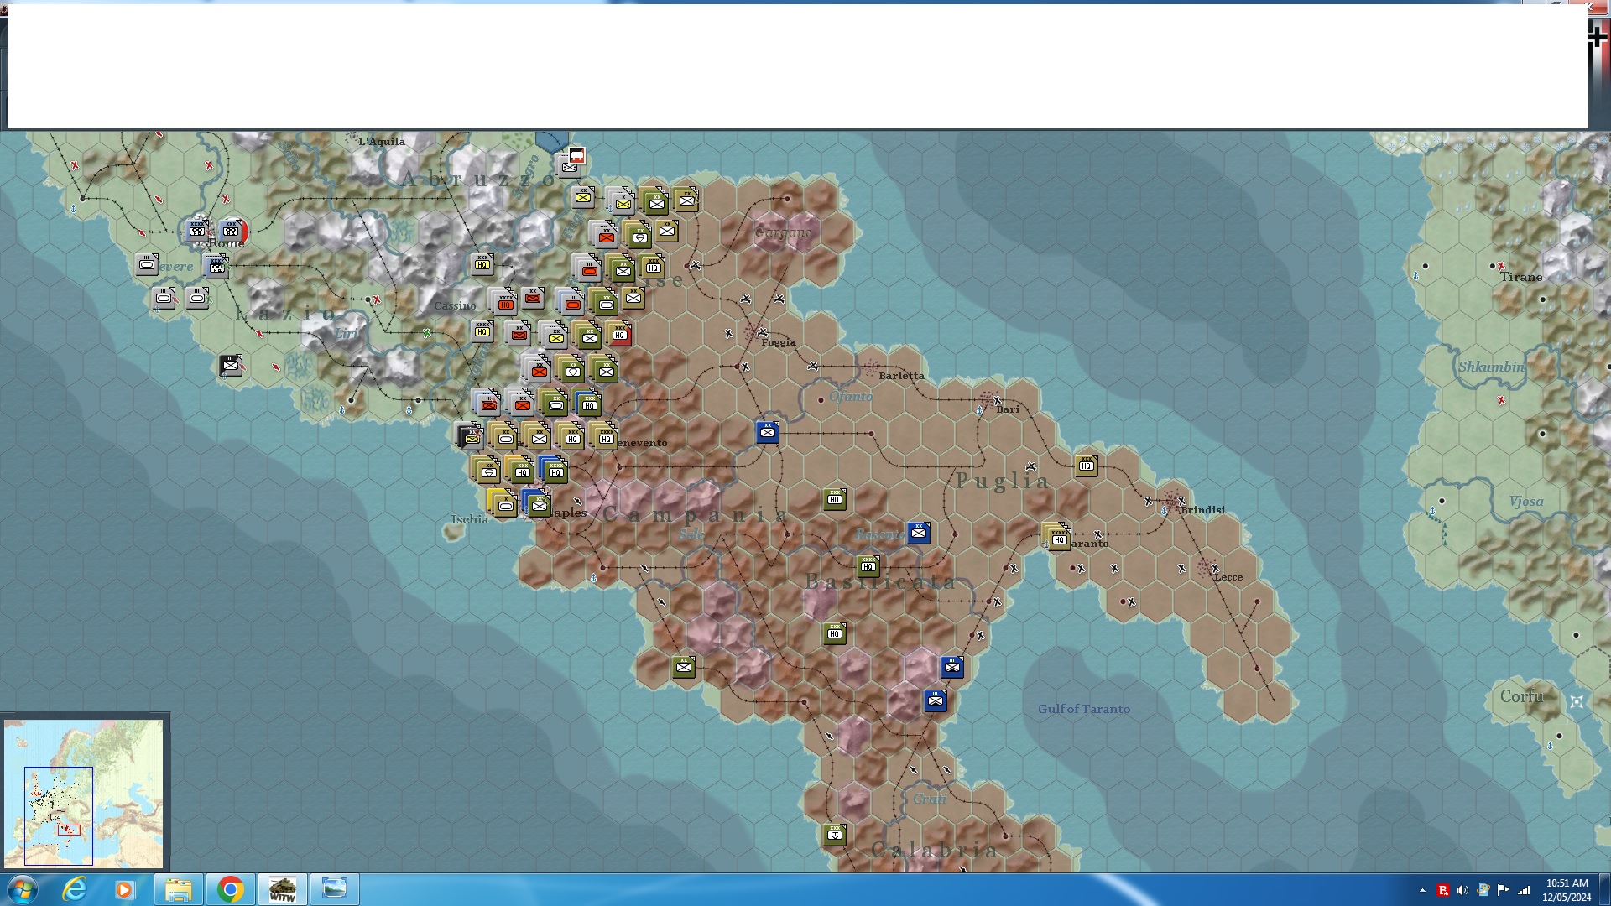Screen dimensions: 1611x906
Task: Click the taskbar clock showing 10:51 AM
Action: (1566, 889)
